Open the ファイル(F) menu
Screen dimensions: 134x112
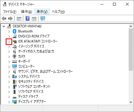click(x=10, y=12)
